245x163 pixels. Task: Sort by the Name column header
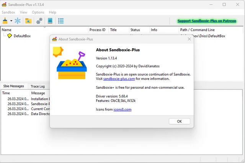coord(7,30)
